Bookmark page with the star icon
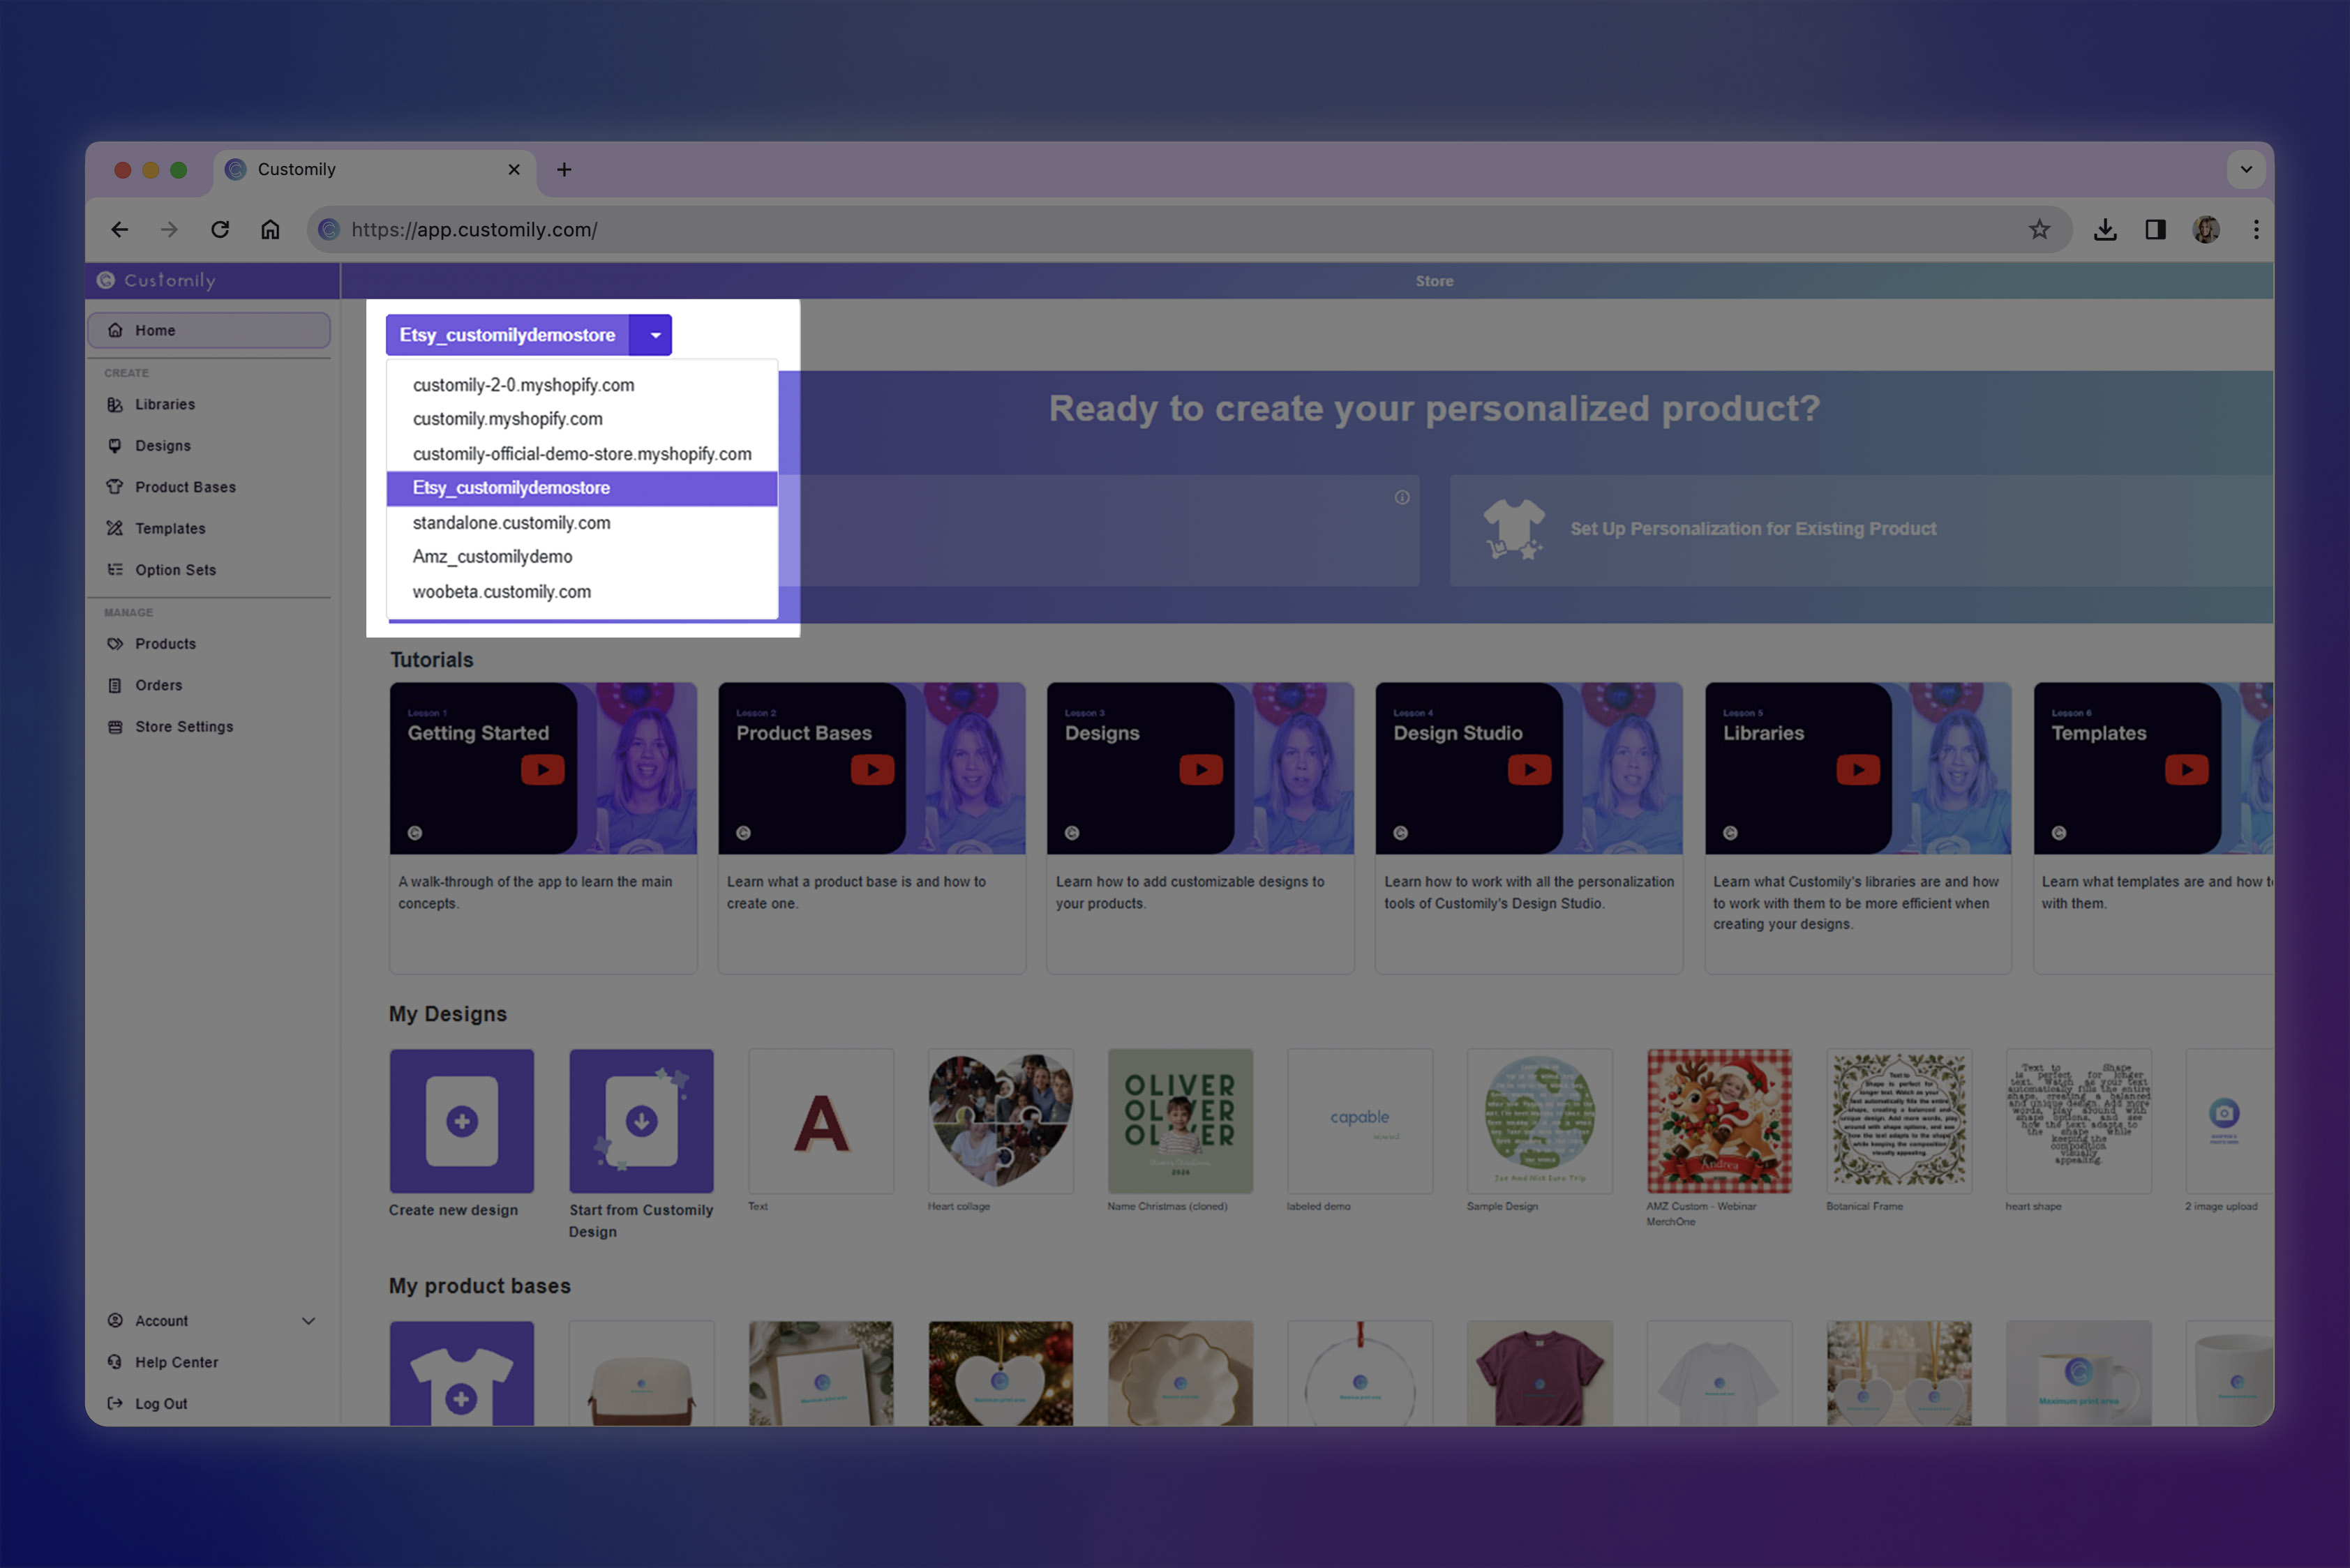The height and width of the screenshot is (1568, 2350). click(x=2038, y=230)
